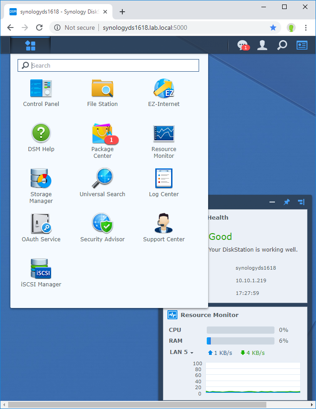316x409 pixels.
Task: Click the RAM usage bar
Action: [x=240, y=341]
